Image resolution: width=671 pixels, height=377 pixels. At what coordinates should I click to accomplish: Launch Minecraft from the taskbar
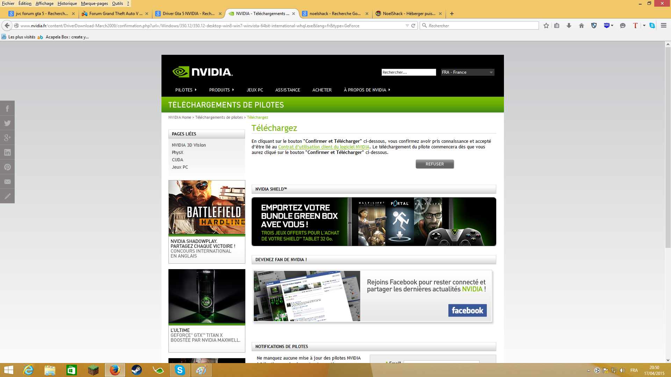point(93,370)
